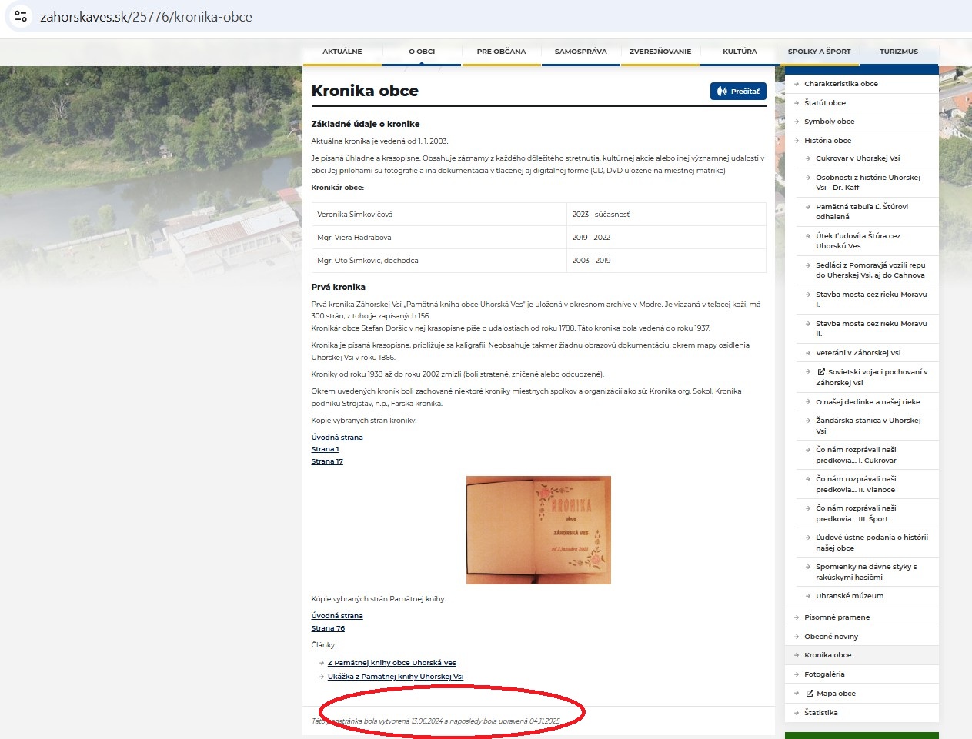
Task: Click the site settings icon in address bar
Action: coord(21,16)
